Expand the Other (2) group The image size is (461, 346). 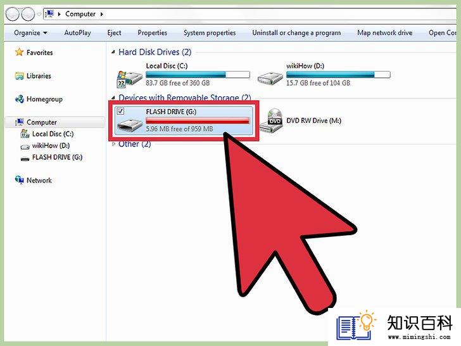[113, 144]
